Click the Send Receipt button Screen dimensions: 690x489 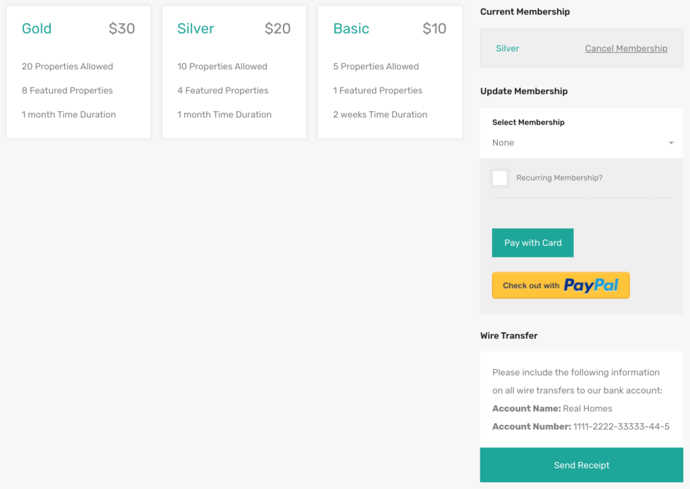click(x=582, y=465)
